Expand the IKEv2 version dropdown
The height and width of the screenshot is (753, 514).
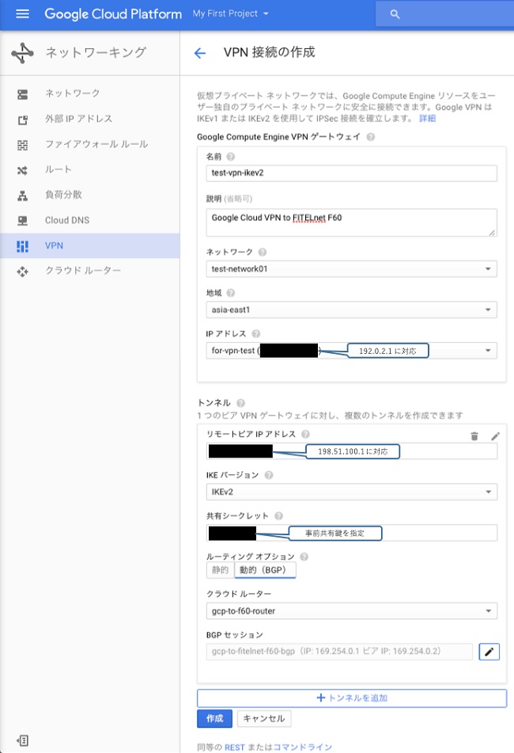click(351, 492)
